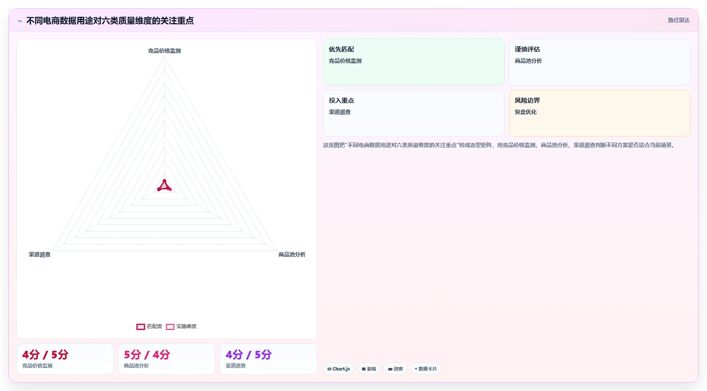
Task: Click the 进度 tag chip
Action: [395, 369]
